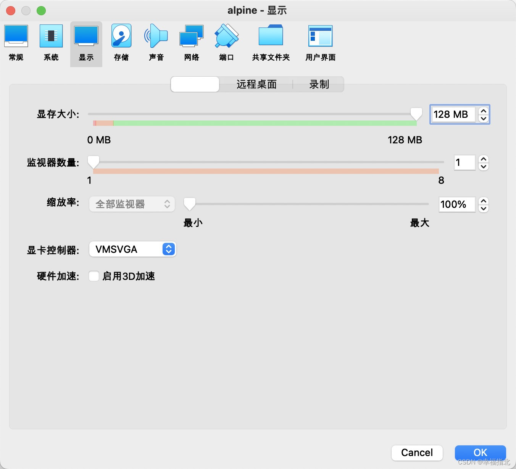
Task: Switch to the 录制 tab
Action: pos(319,84)
